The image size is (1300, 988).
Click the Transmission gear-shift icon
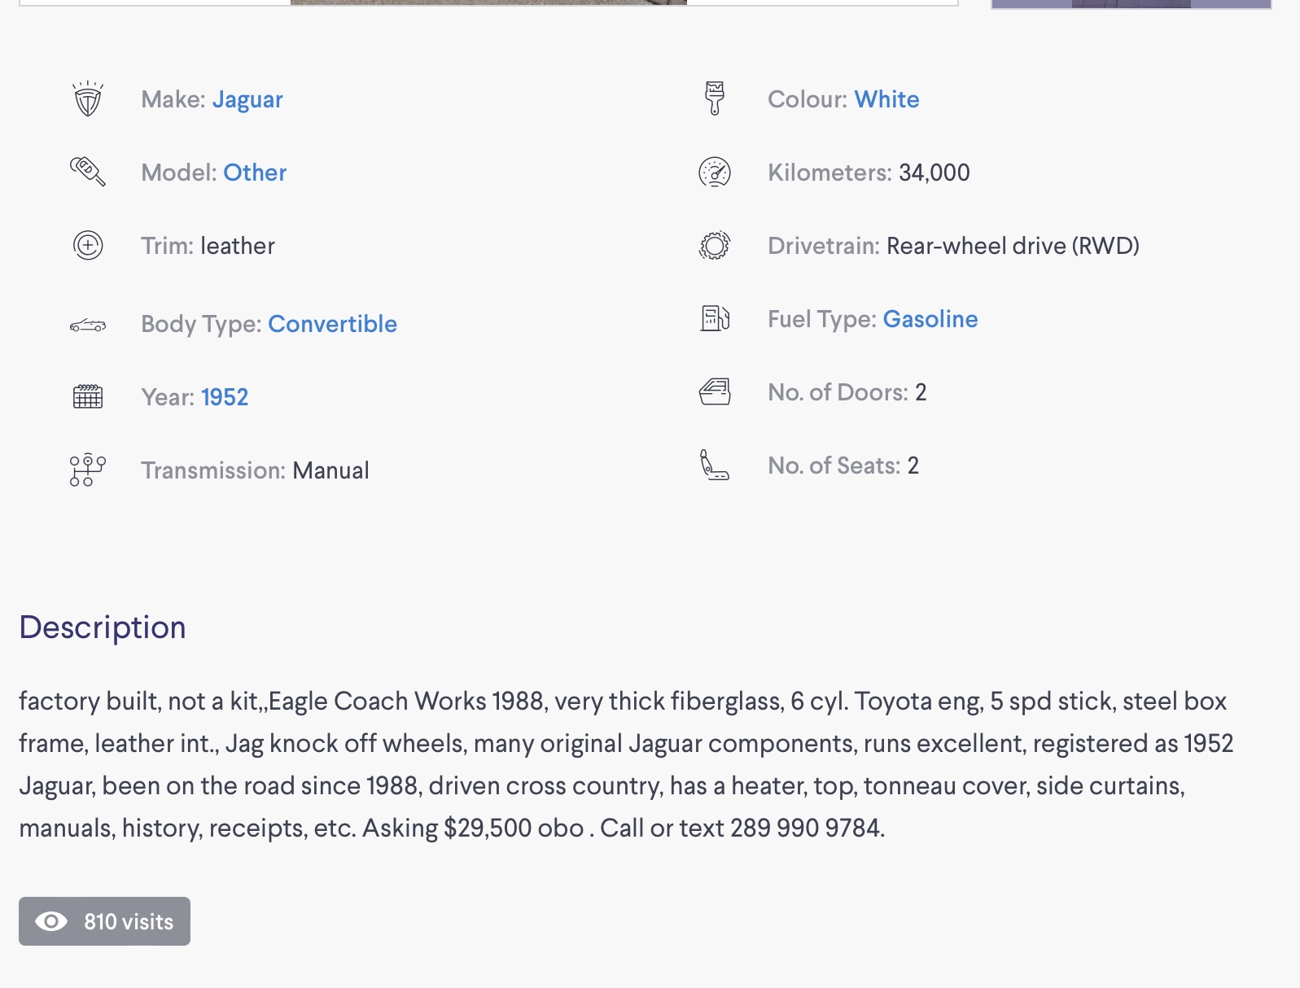pyautogui.click(x=88, y=470)
